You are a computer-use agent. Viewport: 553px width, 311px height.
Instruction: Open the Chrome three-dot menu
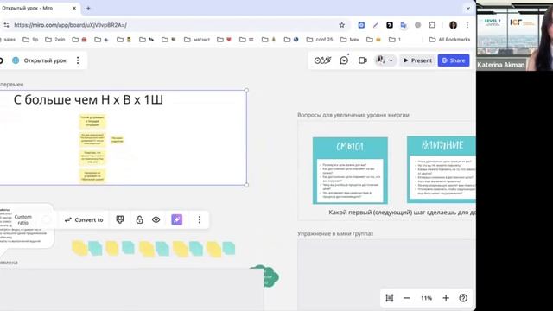click(x=467, y=25)
